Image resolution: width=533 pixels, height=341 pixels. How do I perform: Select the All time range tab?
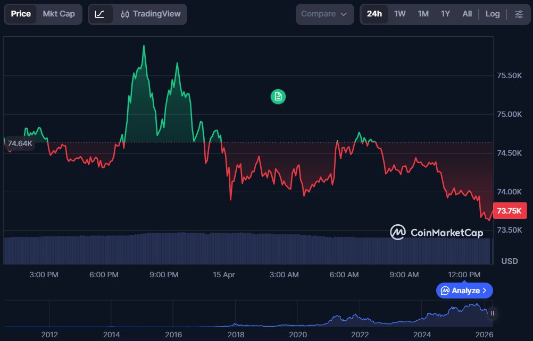(467, 14)
